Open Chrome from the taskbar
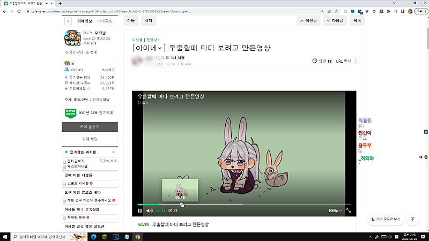 click(138, 237)
